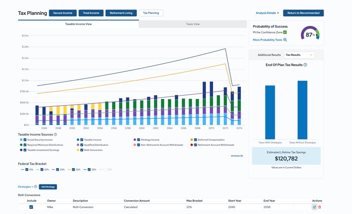352x214 pixels.
Task: Click the Add Strategy button
Action: [x=48, y=187]
